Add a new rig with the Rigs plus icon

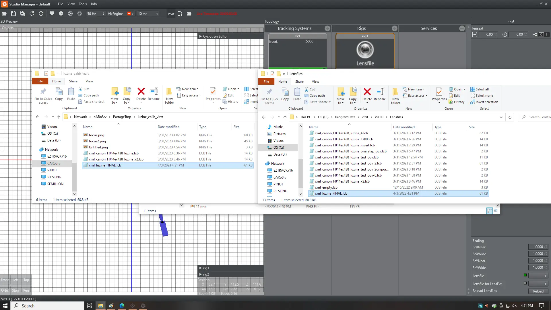pos(394,28)
